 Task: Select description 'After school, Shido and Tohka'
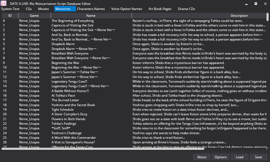[177, 95]
